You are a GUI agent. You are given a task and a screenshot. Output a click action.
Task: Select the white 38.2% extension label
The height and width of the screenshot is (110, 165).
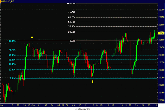(72, 26)
